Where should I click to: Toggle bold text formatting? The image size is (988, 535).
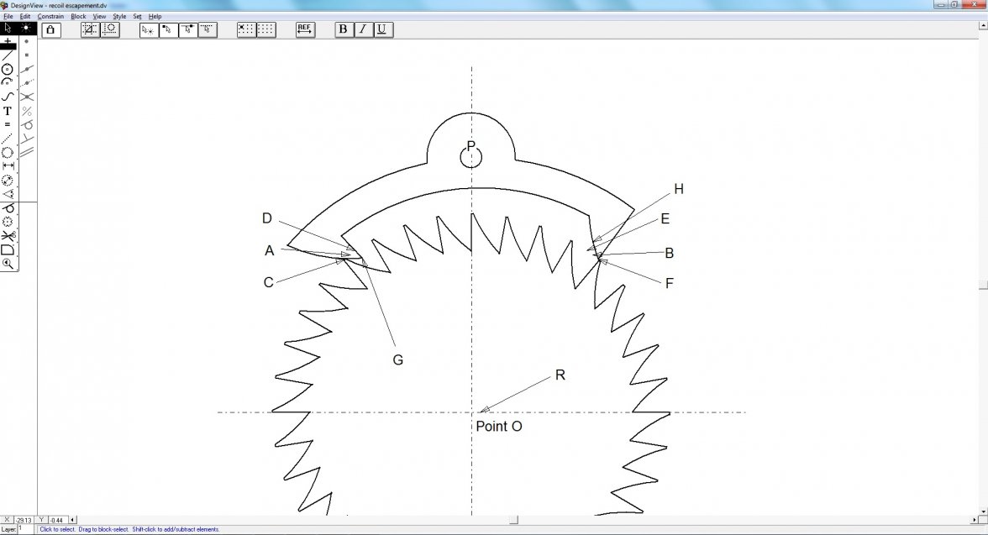343,29
